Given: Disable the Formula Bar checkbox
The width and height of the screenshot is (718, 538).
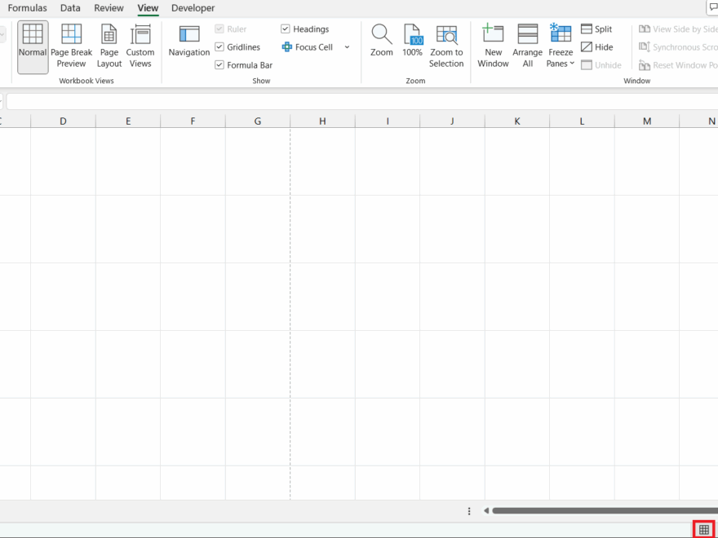Looking at the screenshot, I should [219, 64].
